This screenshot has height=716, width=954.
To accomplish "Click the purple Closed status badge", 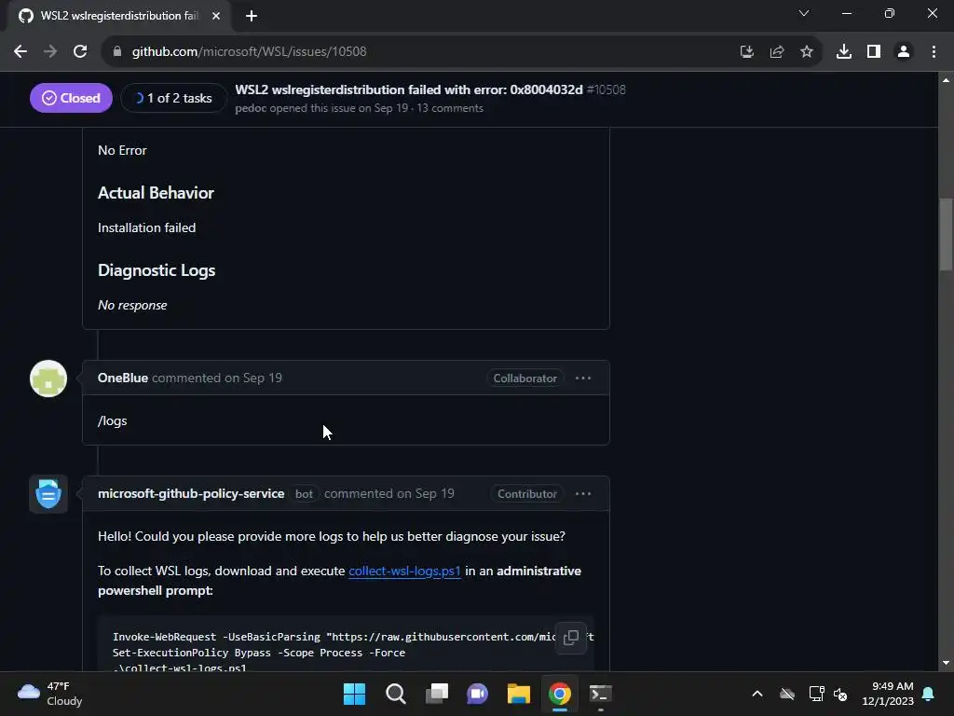I will tap(71, 98).
